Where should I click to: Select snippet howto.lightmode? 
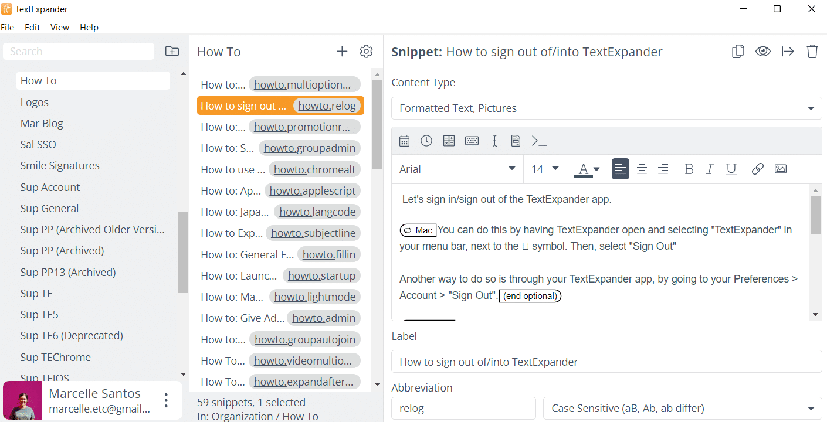[280, 297]
